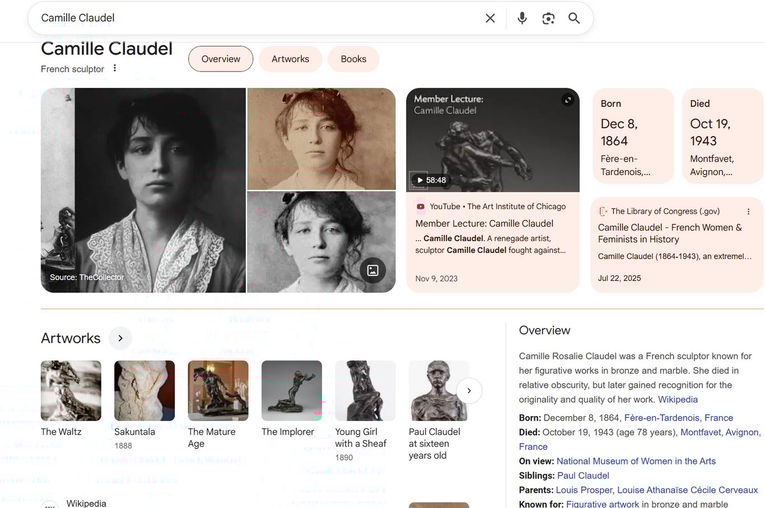Click the Overview section heading
Image resolution: width=765 pixels, height=508 pixels.
(x=544, y=330)
